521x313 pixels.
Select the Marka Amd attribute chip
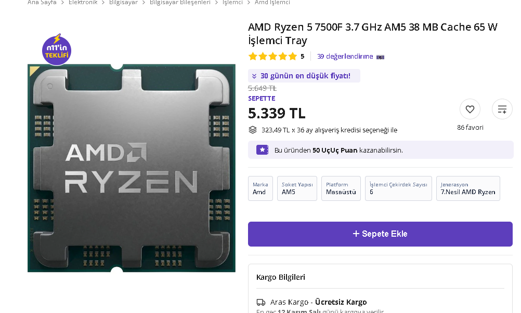[x=260, y=188]
